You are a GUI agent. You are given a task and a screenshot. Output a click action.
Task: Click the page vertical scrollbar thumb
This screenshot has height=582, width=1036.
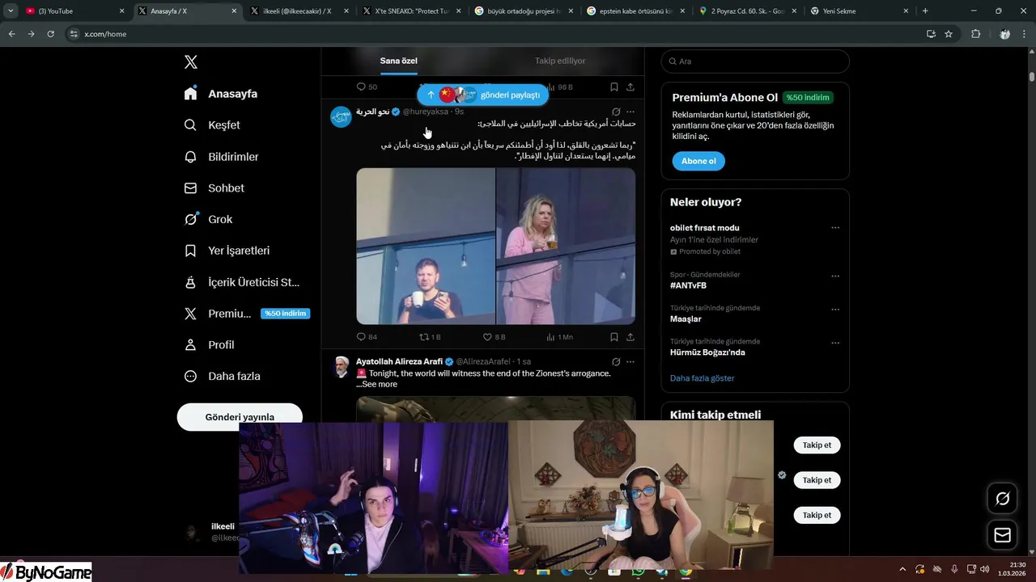1032,77
